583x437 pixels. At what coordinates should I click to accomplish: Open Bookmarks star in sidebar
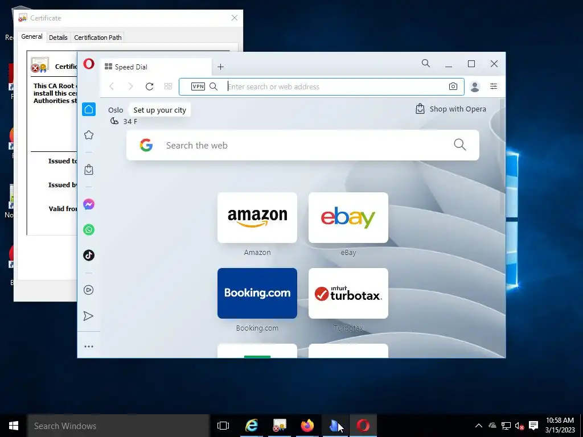(x=89, y=135)
